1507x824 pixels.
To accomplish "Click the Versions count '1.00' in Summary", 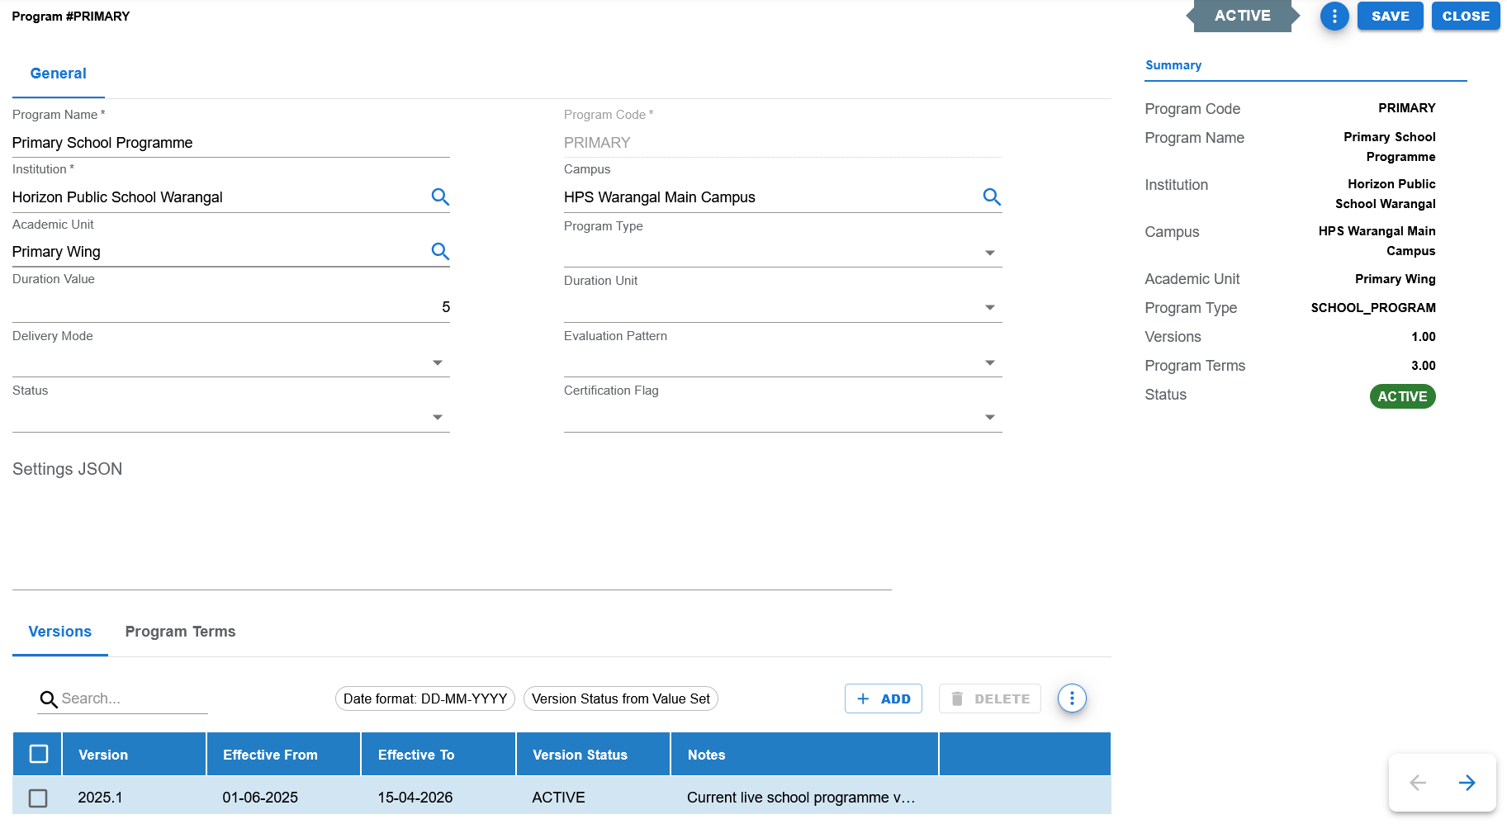I will [1424, 337].
